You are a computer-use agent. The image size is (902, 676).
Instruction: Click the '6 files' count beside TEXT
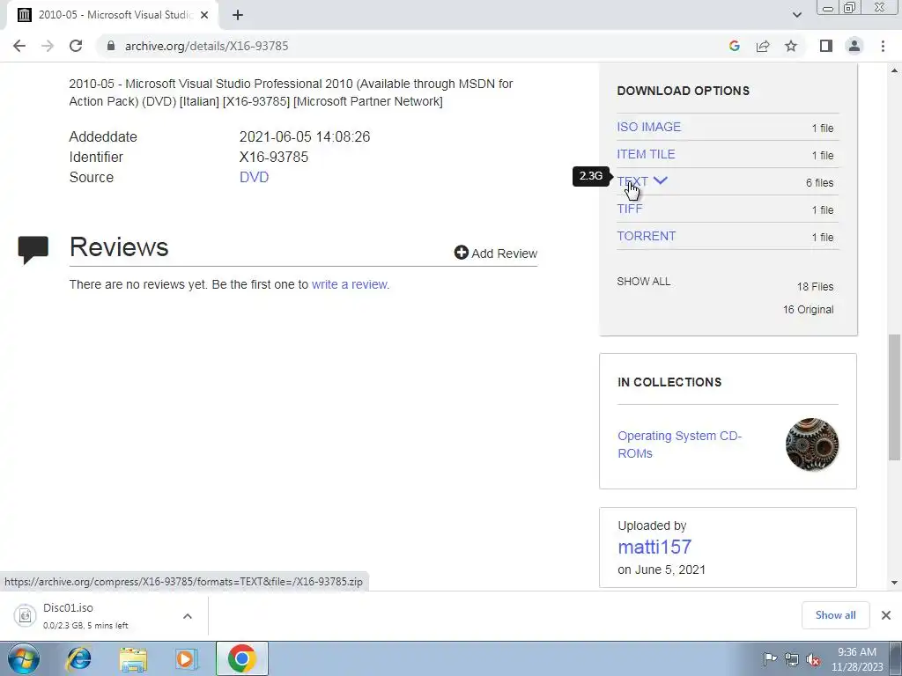point(819,183)
